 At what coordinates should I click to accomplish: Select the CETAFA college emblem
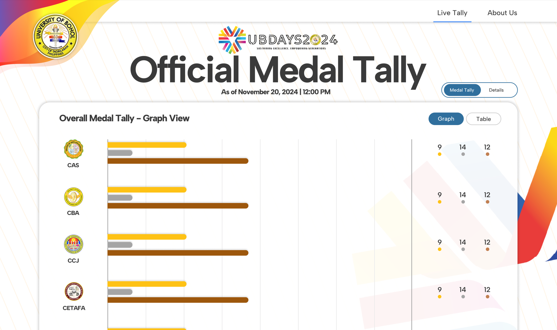click(x=74, y=291)
